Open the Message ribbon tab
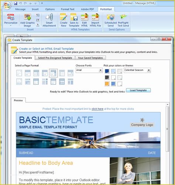This screenshot has height=185, width=175. (x=20, y=9)
